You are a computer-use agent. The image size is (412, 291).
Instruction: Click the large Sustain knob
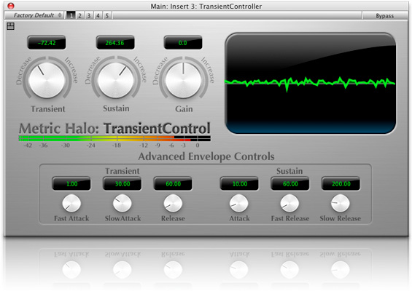(x=116, y=80)
